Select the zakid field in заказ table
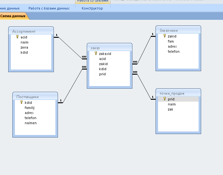The height and width of the screenshot is (175, 223). (x=110, y=64)
